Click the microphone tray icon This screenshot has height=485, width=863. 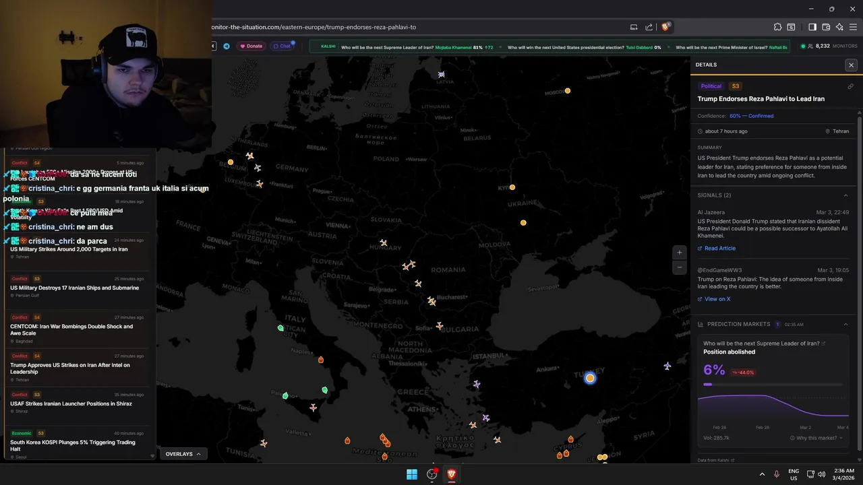(x=777, y=474)
